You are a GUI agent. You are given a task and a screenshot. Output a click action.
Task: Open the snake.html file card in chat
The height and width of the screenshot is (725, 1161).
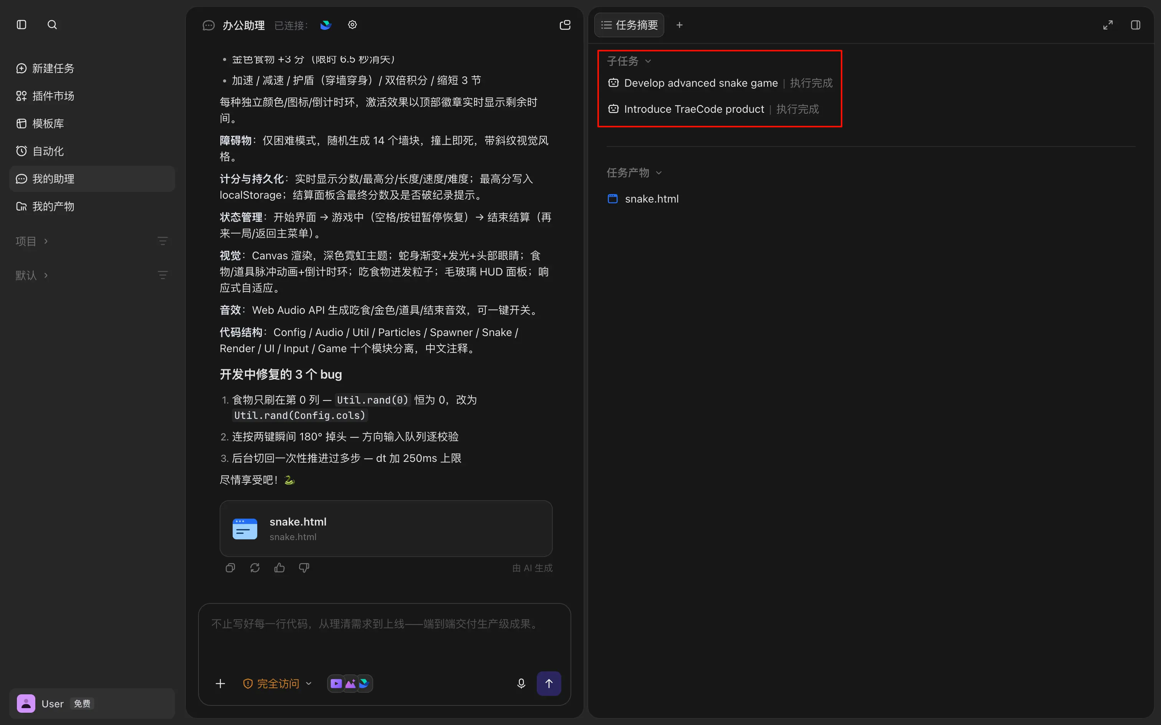pos(386,529)
